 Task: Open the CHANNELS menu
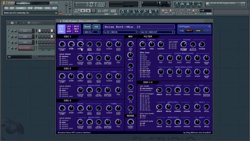[x=21, y=8]
